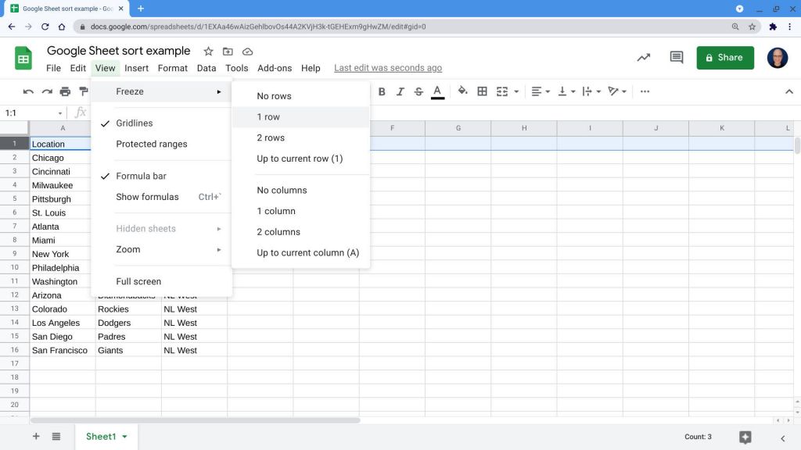
Task: Star the Google Sheet sort example document
Action: coord(208,51)
